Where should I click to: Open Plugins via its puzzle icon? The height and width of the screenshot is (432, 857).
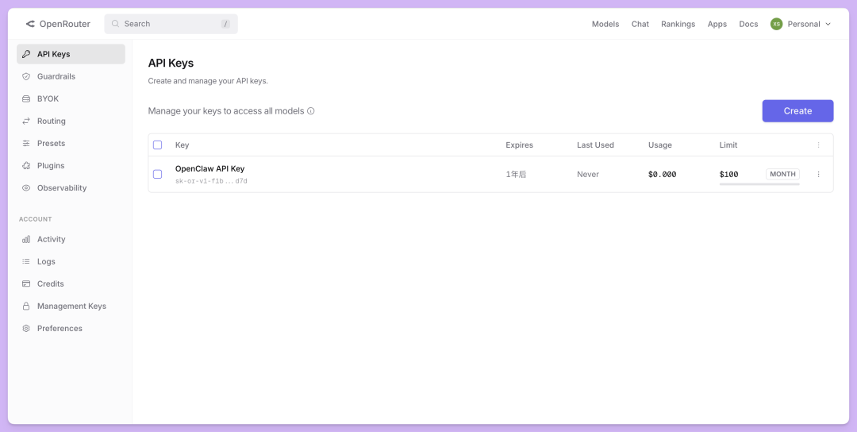(26, 166)
